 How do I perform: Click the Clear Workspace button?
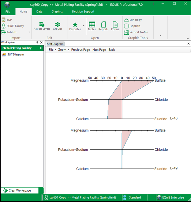(20, 190)
